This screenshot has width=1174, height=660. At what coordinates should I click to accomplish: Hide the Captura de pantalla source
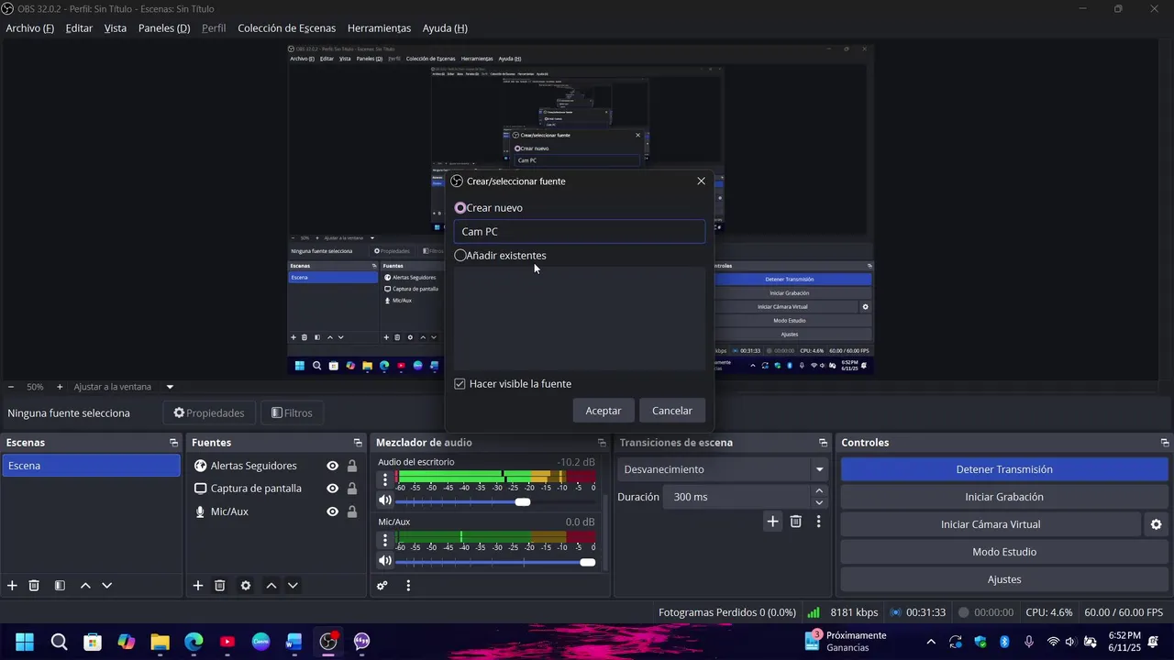[332, 489]
